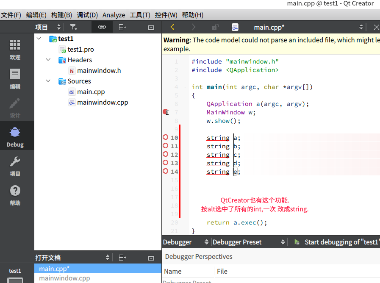Open mainwindow.h from Headers

click(99, 70)
